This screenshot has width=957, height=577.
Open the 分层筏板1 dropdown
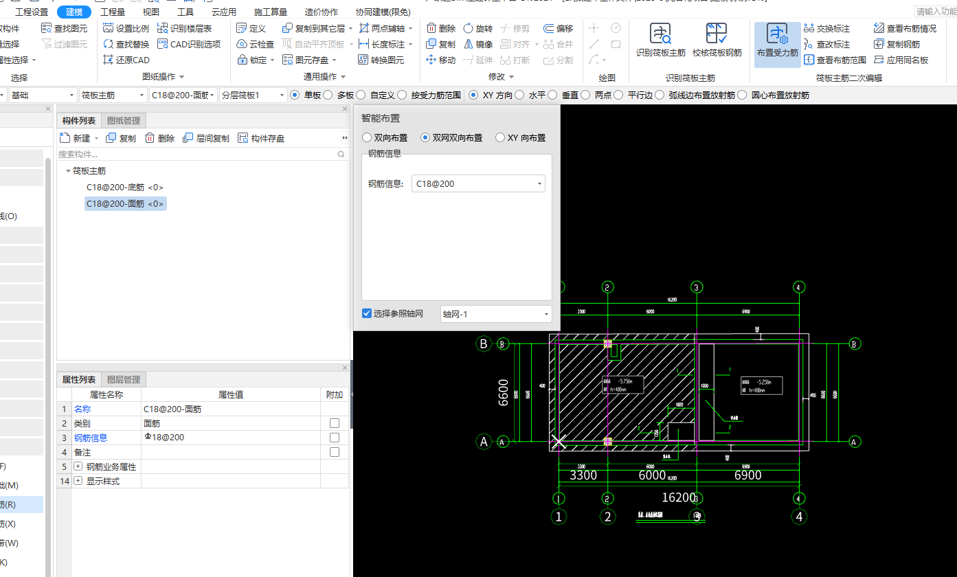click(x=253, y=95)
